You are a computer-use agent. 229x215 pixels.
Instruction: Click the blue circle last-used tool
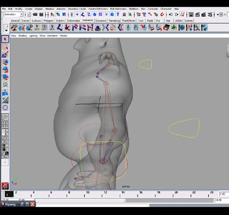[x=5, y=108]
